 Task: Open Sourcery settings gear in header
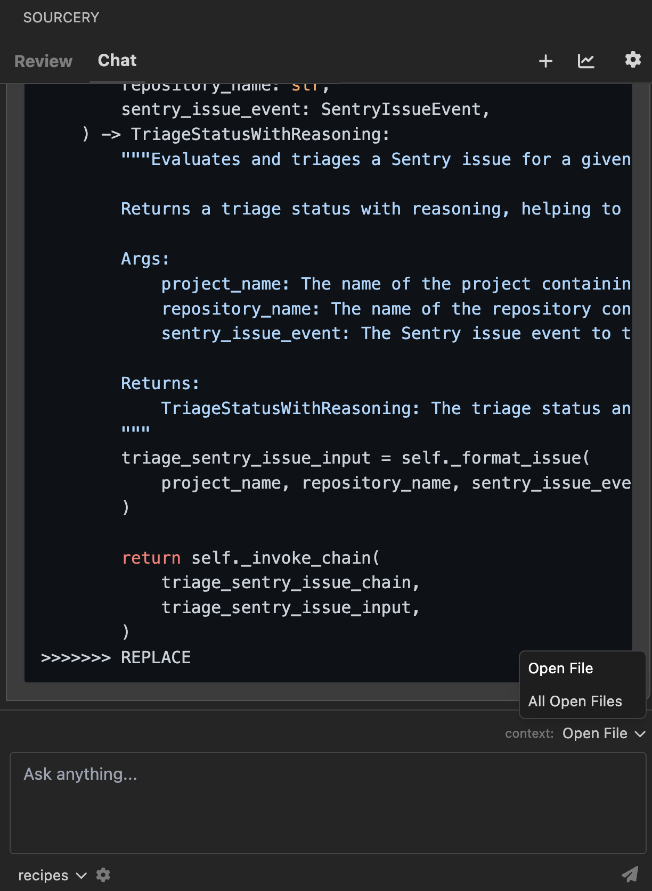point(633,60)
